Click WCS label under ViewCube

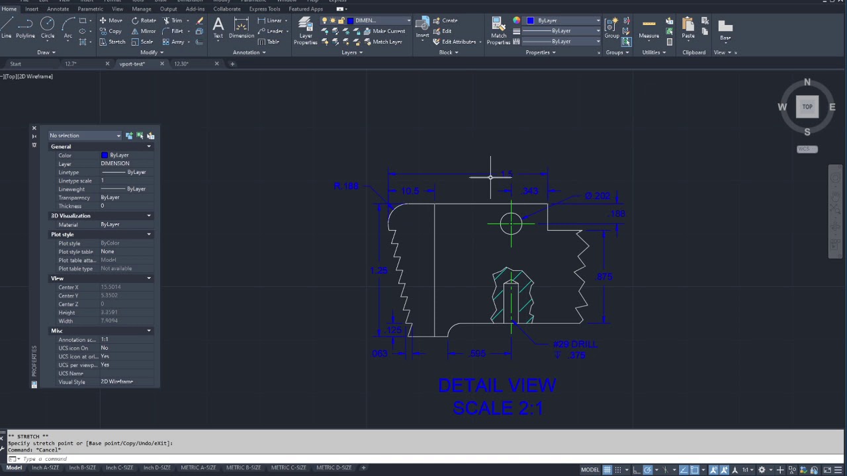(807, 149)
